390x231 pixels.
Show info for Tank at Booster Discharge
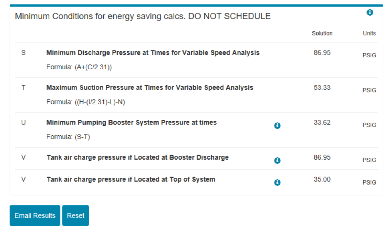[277, 161]
